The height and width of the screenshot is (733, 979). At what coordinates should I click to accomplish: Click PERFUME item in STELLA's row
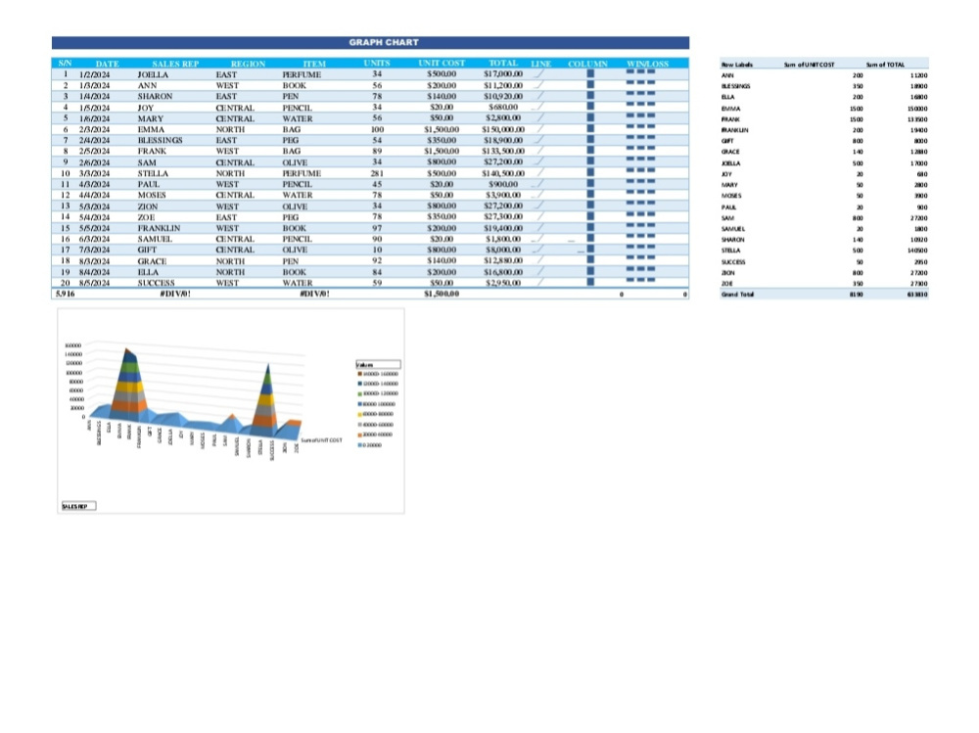pyautogui.click(x=302, y=173)
